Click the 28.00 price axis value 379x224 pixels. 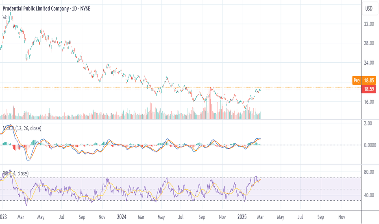point(369,43)
